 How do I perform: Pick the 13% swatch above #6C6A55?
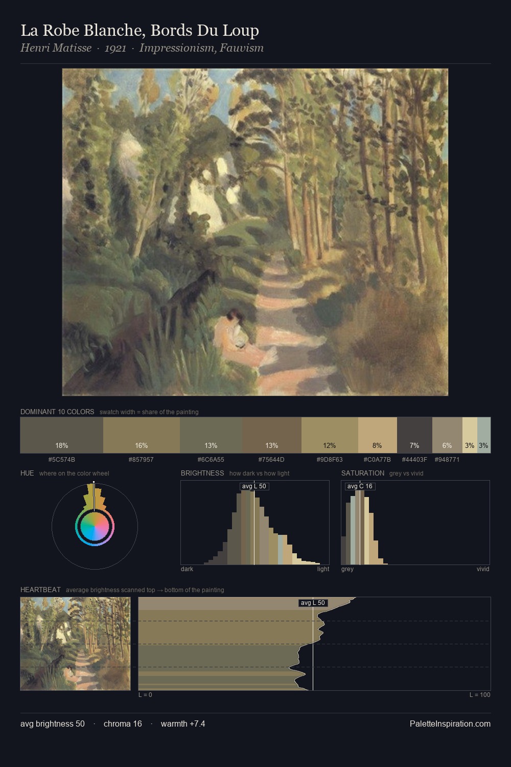tap(211, 435)
